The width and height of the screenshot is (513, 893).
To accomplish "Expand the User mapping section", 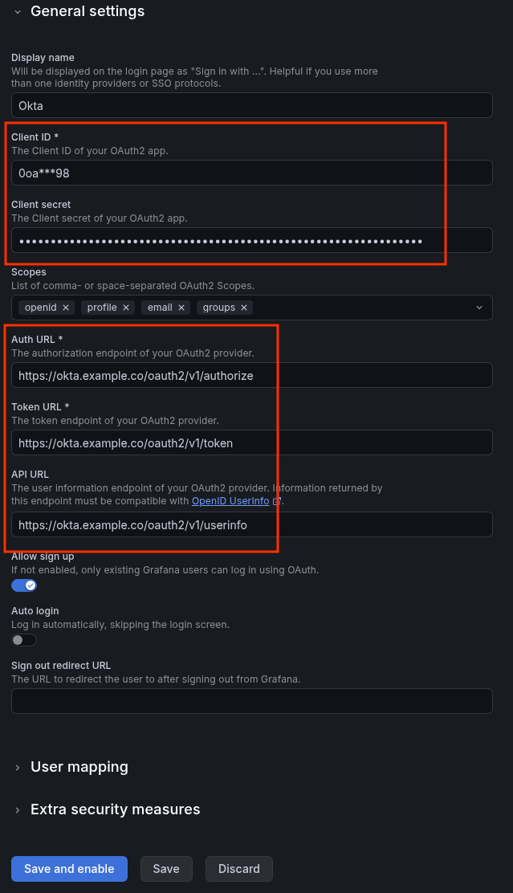I will (x=79, y=767).
